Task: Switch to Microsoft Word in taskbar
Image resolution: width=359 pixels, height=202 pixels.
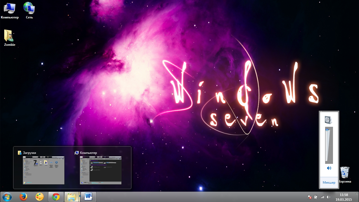Action: pos(89,197)
